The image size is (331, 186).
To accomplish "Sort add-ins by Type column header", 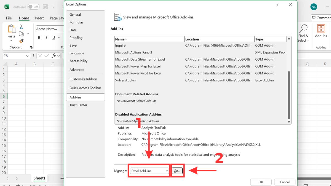I will point(270,39).
